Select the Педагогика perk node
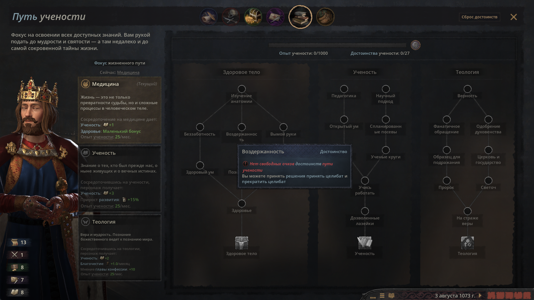534x300 pixels. click(344, 89)
